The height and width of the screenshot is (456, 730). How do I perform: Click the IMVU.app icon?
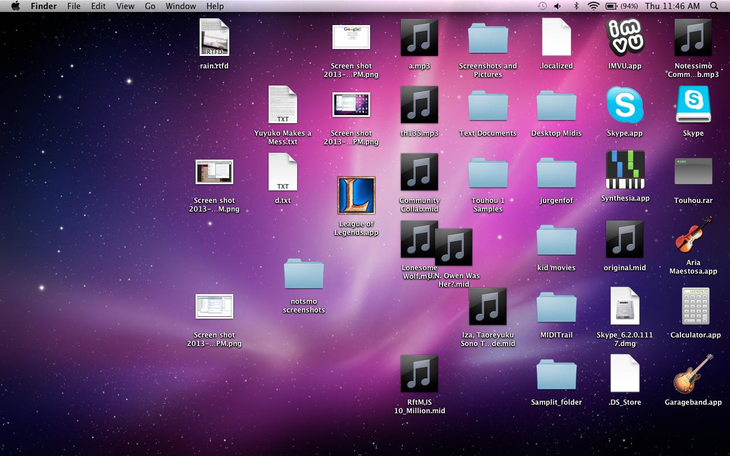point(624,38)
